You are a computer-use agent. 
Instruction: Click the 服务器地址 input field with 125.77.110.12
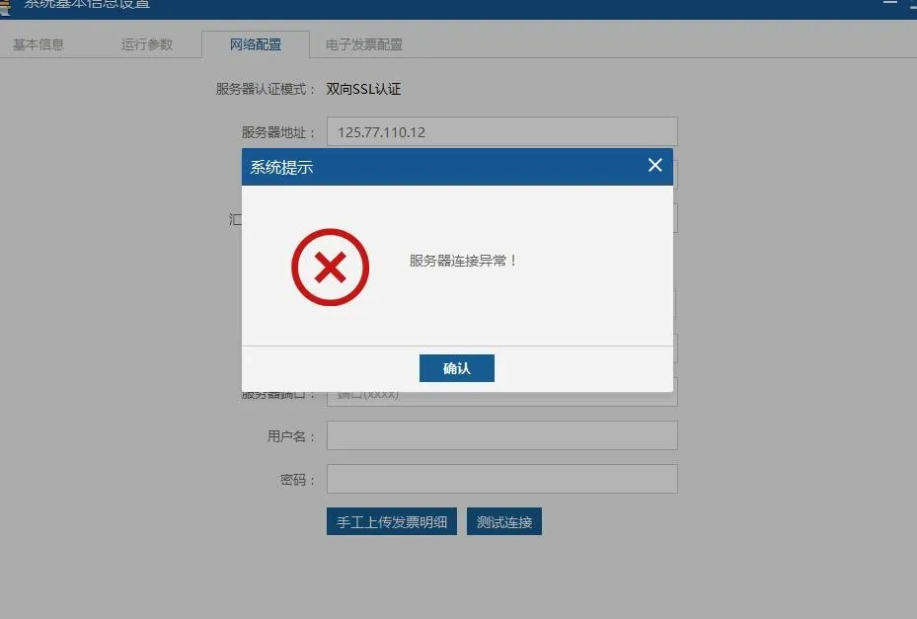502,131
